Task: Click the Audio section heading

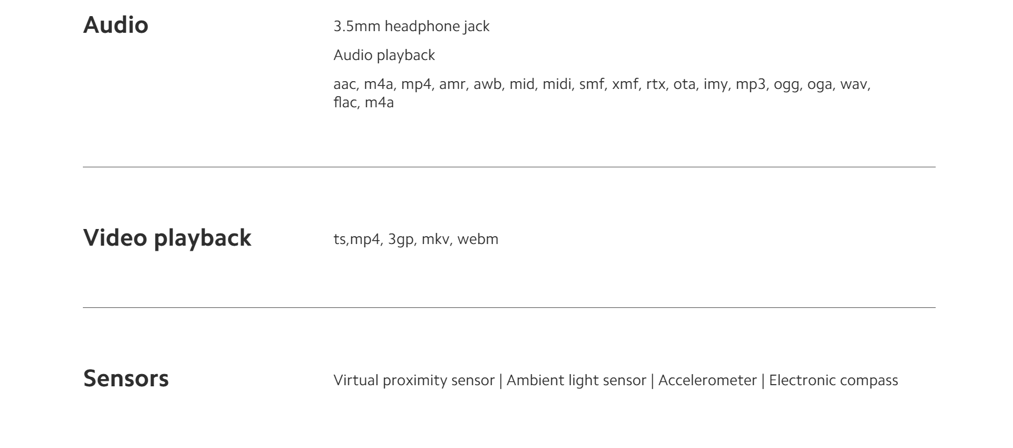Action: (116, 26)
